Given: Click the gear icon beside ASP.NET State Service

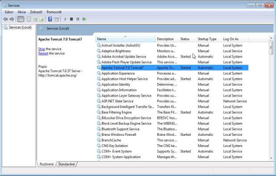Looking at the screenshot, I should point(99,101).
